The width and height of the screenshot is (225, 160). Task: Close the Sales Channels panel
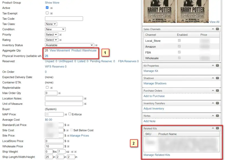coord(217,29)
